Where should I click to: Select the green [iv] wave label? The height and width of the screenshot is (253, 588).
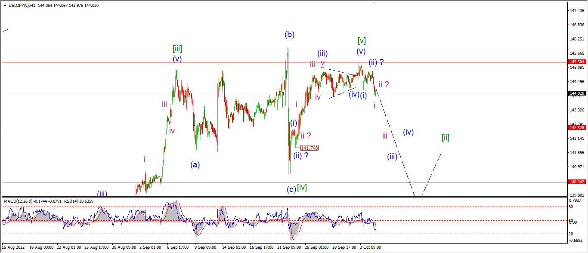302,187
